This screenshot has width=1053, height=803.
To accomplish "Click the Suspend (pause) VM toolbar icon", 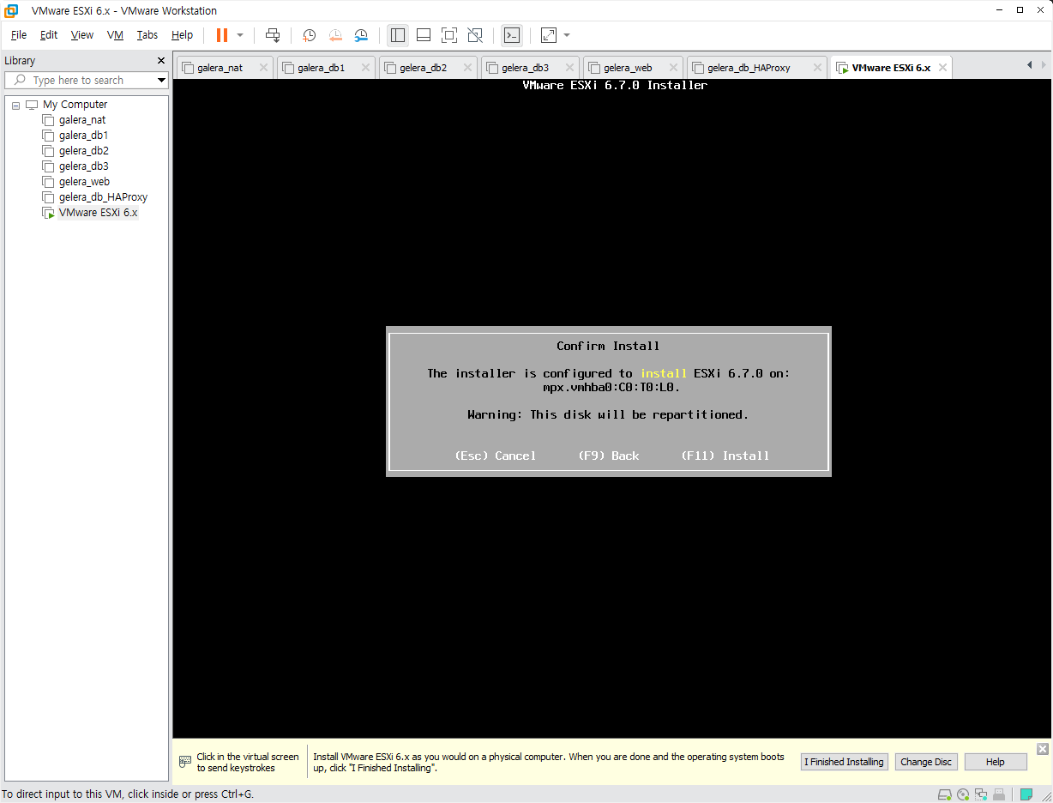I will (222, 35).
